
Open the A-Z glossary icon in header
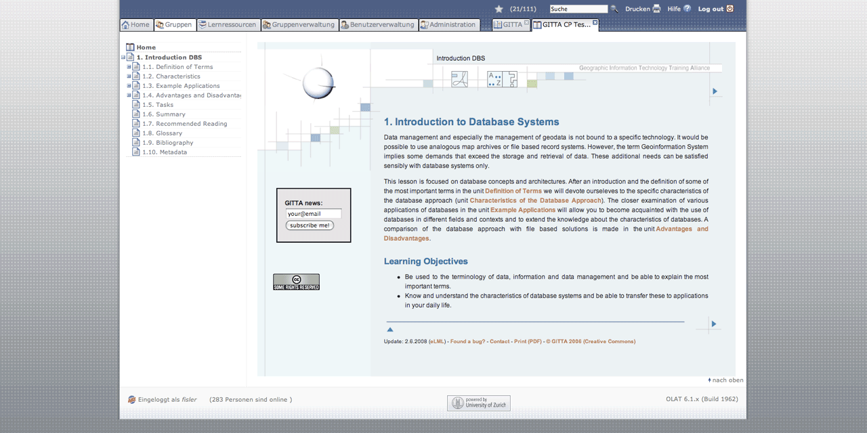[x=494, y=79]
